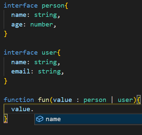Select the 'name' autocomplete suggestion

coord(88,119)
